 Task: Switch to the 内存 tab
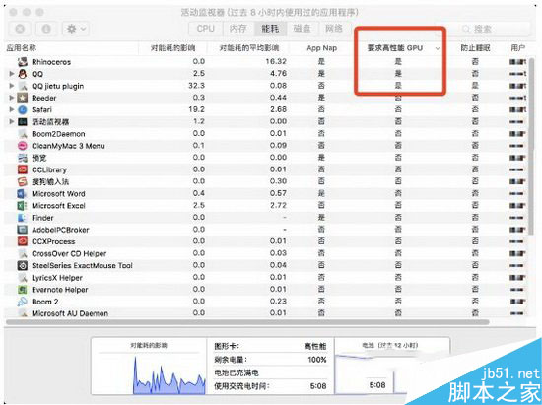(x=238, y=29)
